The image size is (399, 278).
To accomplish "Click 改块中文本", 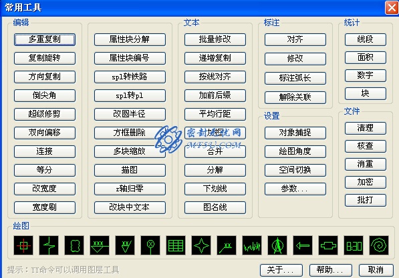I will point(130,207).
